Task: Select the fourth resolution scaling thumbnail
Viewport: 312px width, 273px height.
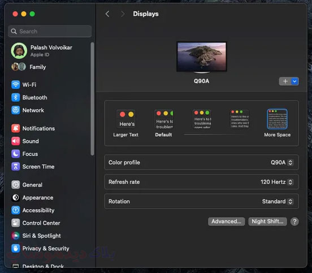Action: [x=240, y=119]
